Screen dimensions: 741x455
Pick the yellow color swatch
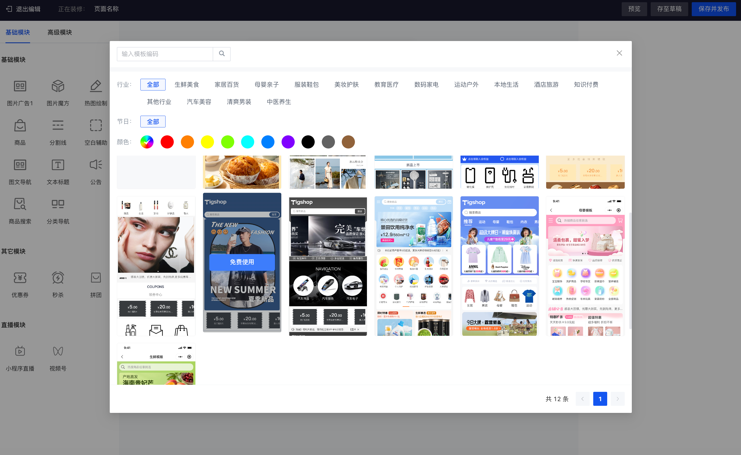(x=207, y=142)
